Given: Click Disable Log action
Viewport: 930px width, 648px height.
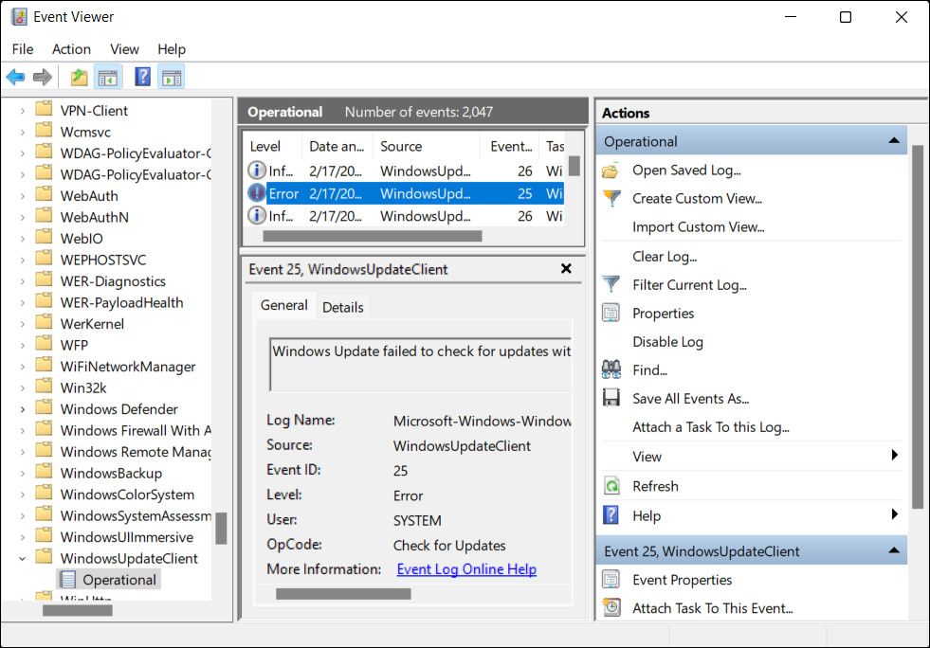Looking at the screenshot, I should click(667, 342).
